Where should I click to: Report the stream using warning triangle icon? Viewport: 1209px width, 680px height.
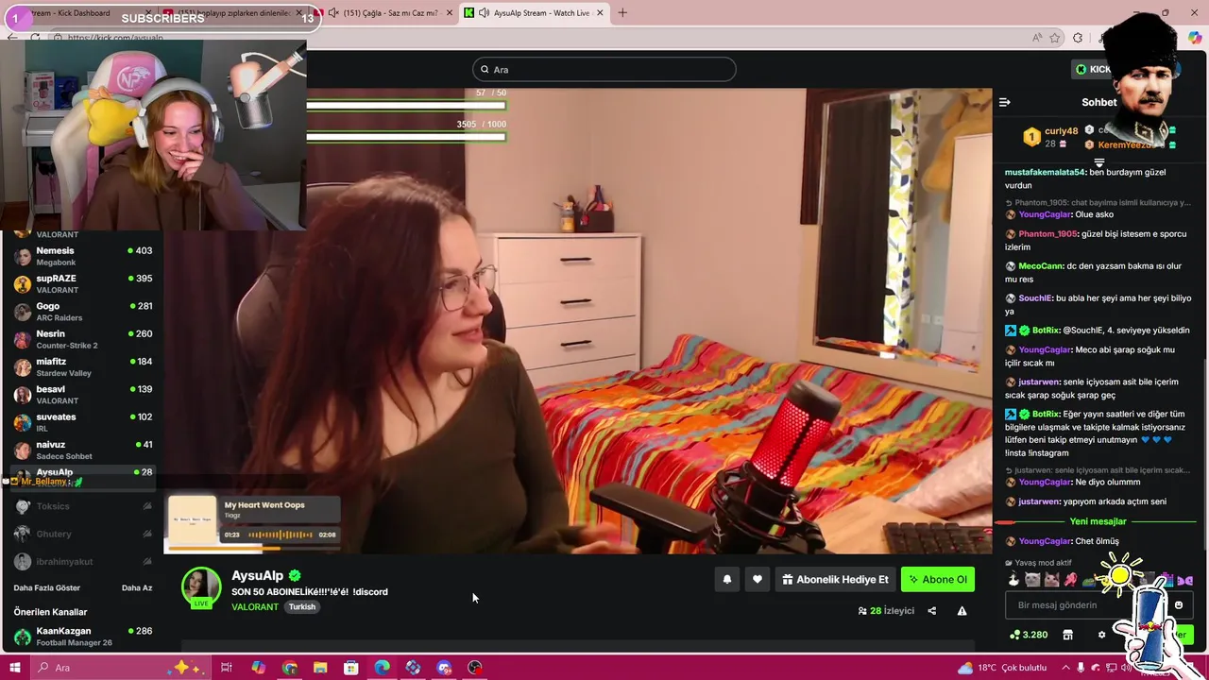pos(962,611)
